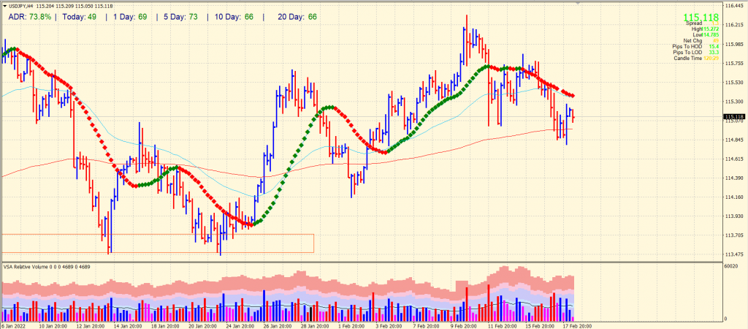Click the 5 Day: 73 range value
This screenshot has width=748, height=329.
180,17
